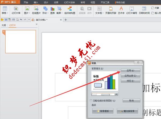Switch to the 大纲 outline pane tab
The image size is (161, 119).
(x=4, y=25)
